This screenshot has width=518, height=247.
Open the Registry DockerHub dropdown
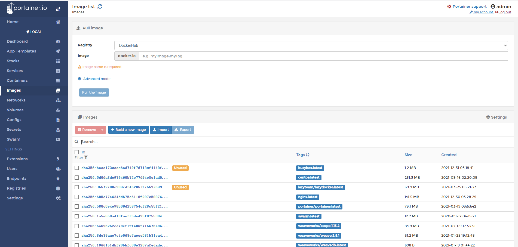pos(311,45)
